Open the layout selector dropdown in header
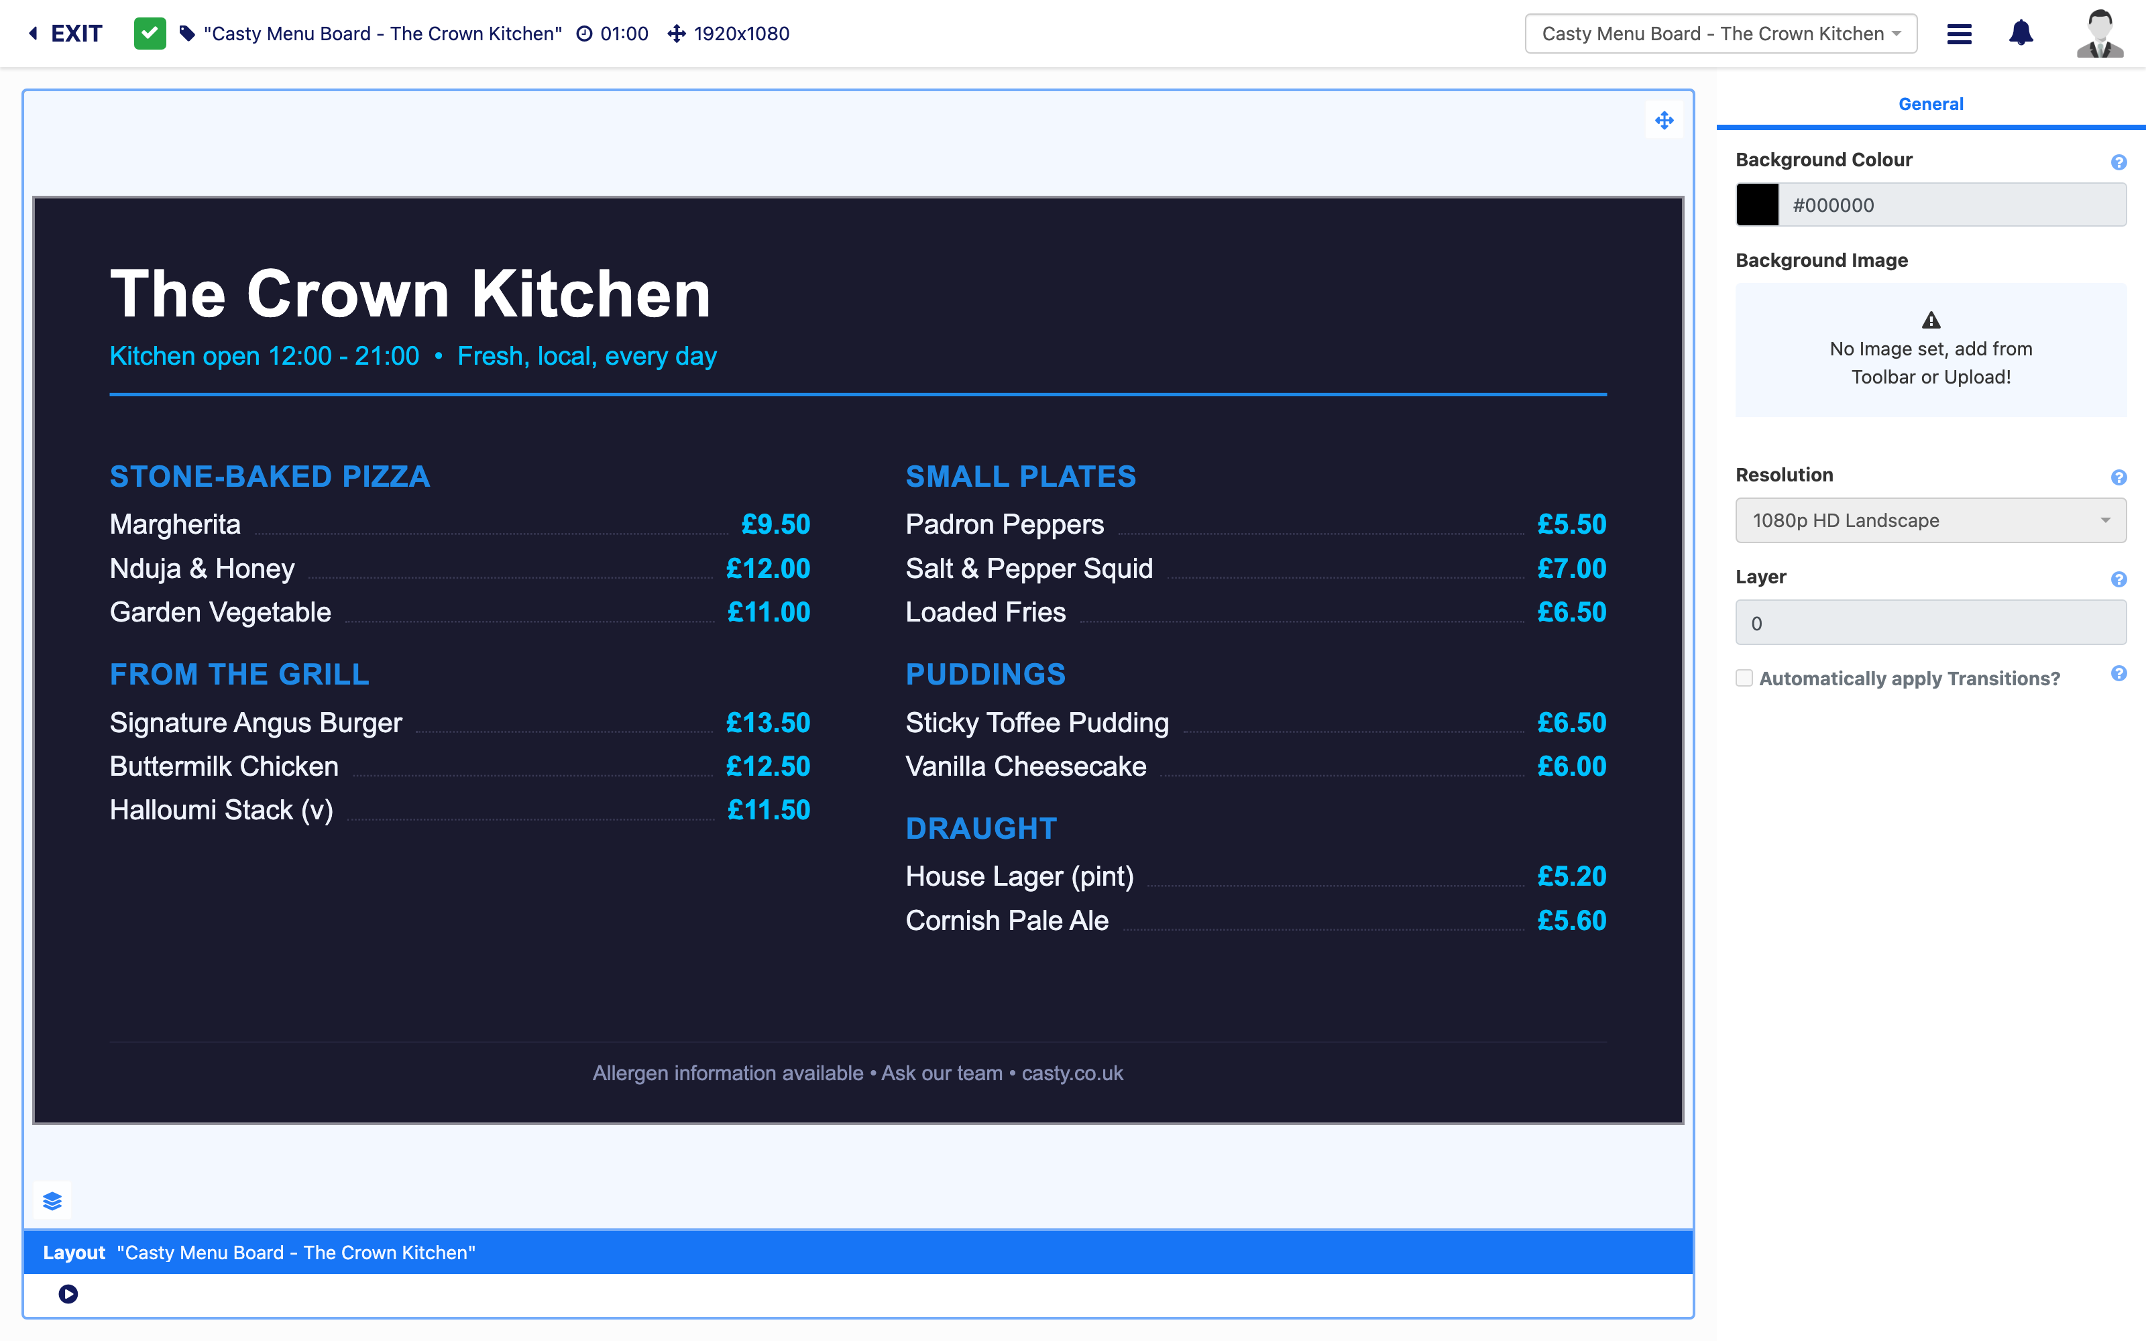The image size is (2146, 1341). (x=1720, y=34)
